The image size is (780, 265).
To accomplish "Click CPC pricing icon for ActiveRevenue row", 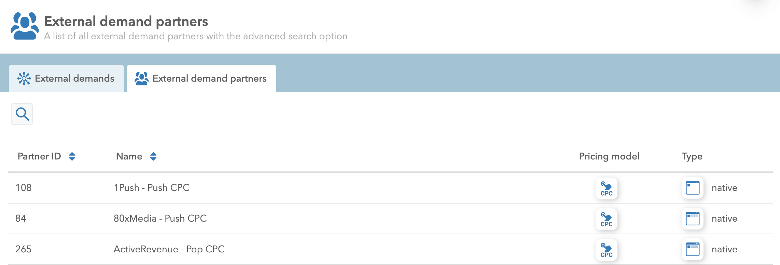I will (x=607, y=250).
